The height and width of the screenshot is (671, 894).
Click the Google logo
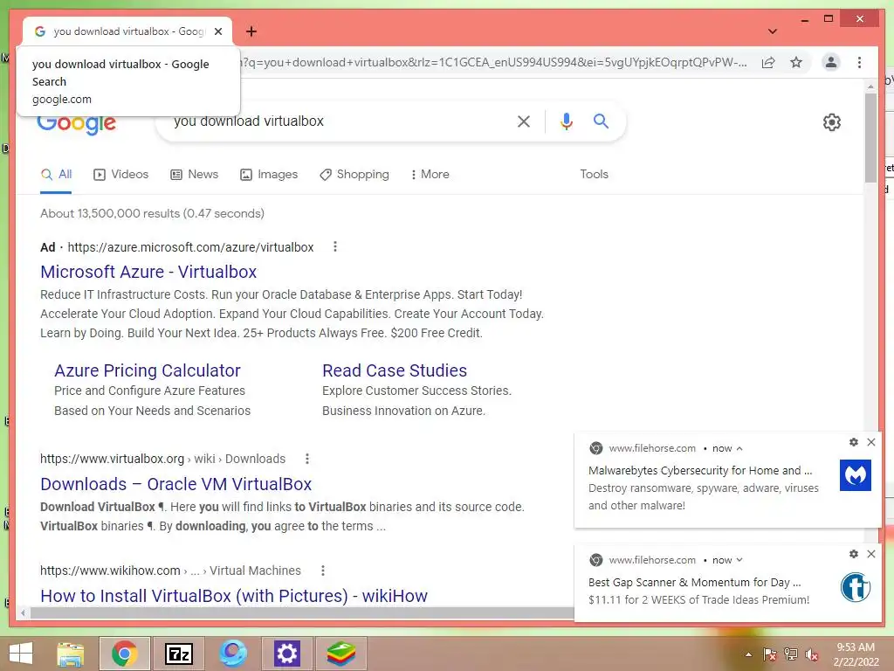77,124
